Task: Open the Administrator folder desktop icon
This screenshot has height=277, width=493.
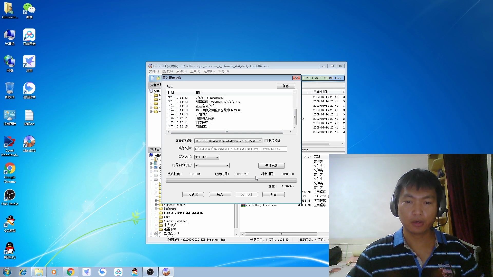Action: click(10, 11)
